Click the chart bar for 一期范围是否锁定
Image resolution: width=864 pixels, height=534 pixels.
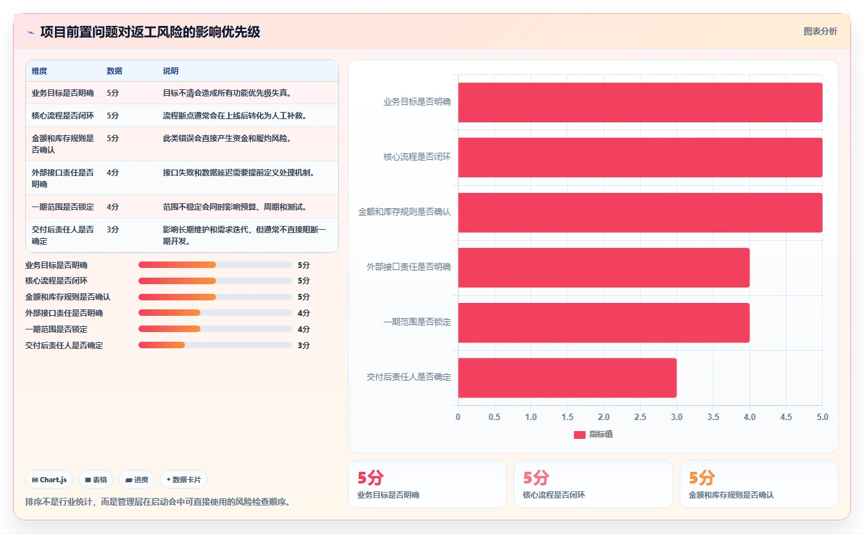(x=604, y=322)
